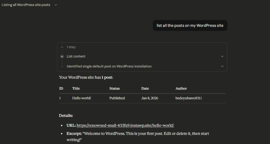The width and height of the screenshot is (270, 144).
Task: Click the ID cell '1' in the table
Action: coord(60,98)
